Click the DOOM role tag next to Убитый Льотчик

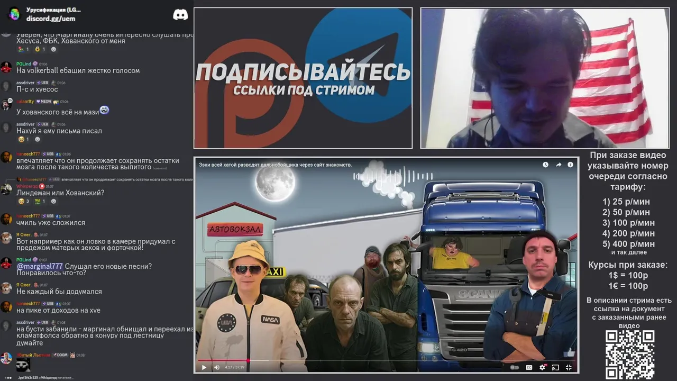click(60, 355)
